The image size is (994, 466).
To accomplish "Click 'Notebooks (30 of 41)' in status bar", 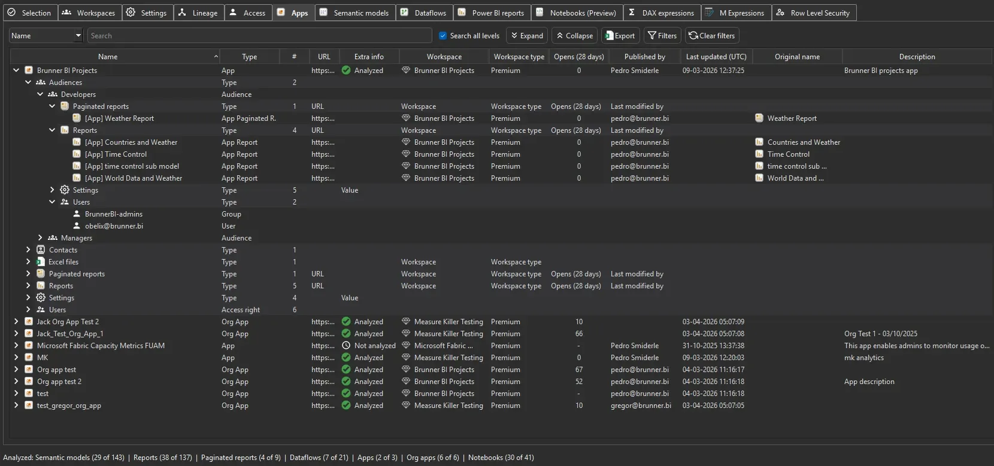I will (x=501, y=458).
